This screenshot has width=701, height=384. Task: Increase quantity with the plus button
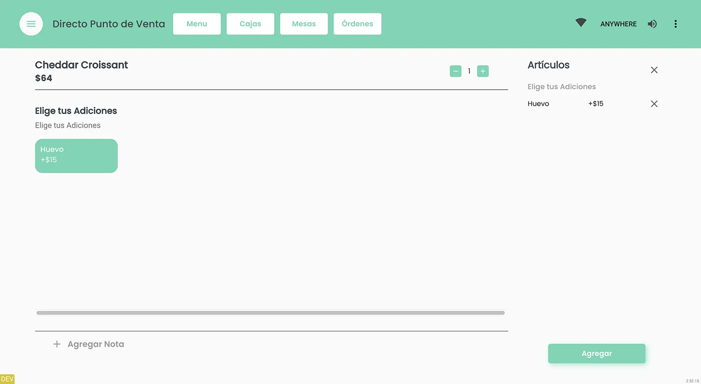pos(483,71)
